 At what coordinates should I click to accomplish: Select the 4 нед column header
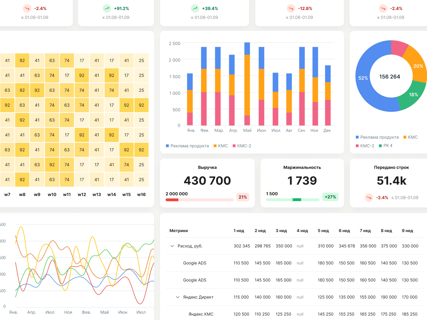click(x=302, y=231)
